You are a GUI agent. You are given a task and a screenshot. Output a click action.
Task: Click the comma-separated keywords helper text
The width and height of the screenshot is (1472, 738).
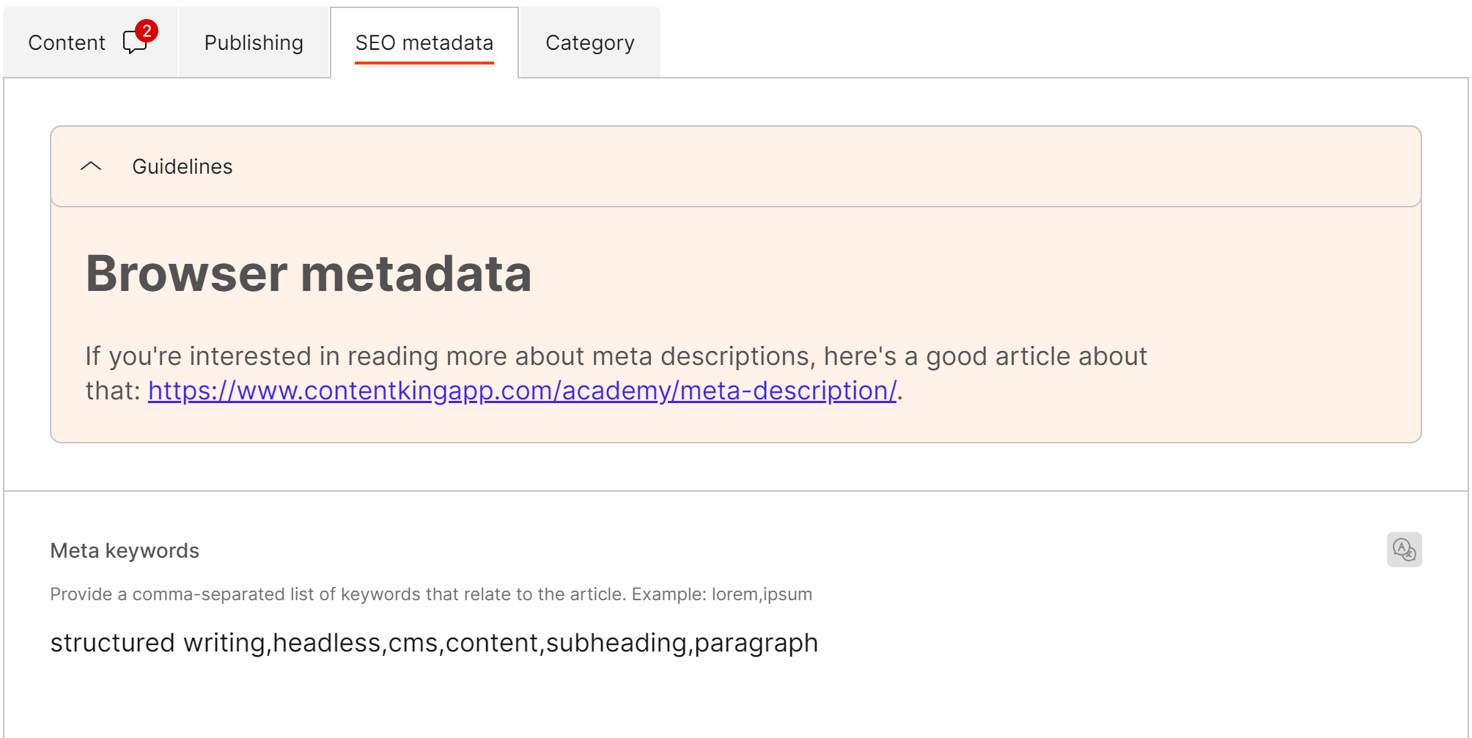click(x=337, y=594)
